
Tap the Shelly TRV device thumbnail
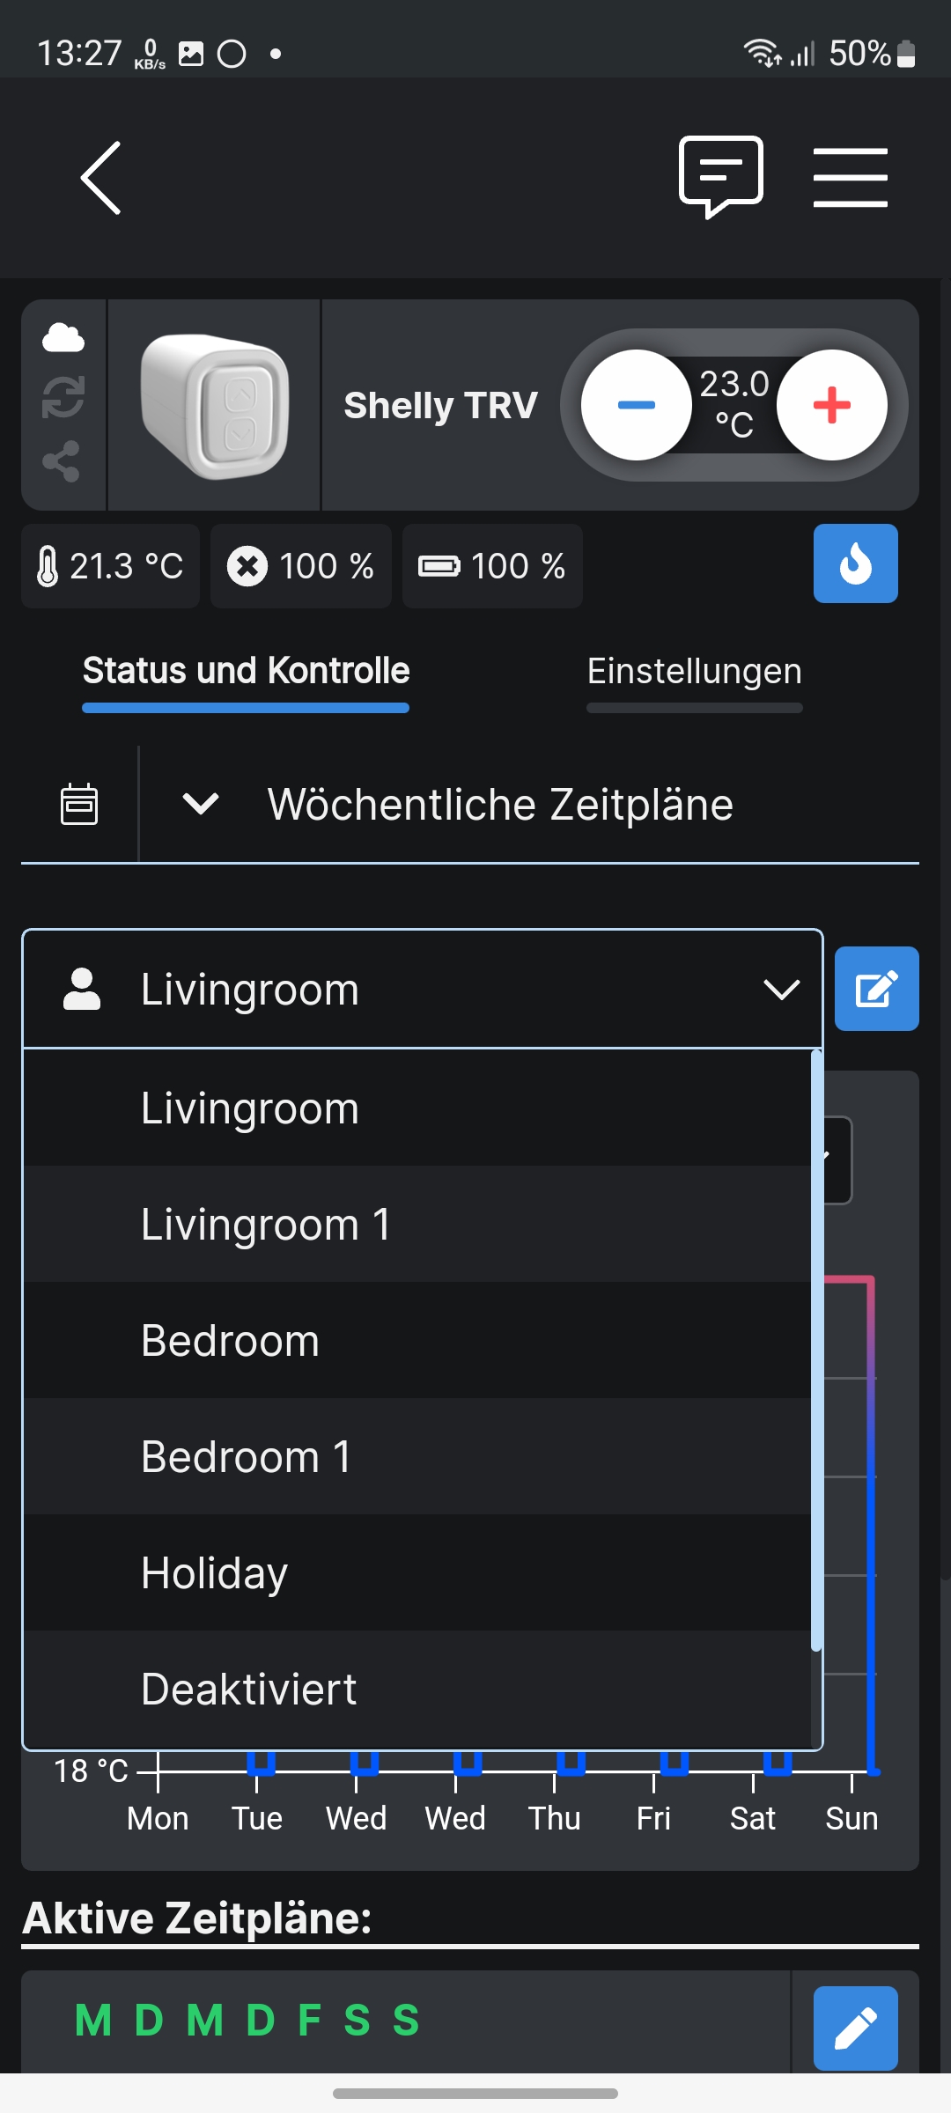pyautogui.click(x=214, y=405)
